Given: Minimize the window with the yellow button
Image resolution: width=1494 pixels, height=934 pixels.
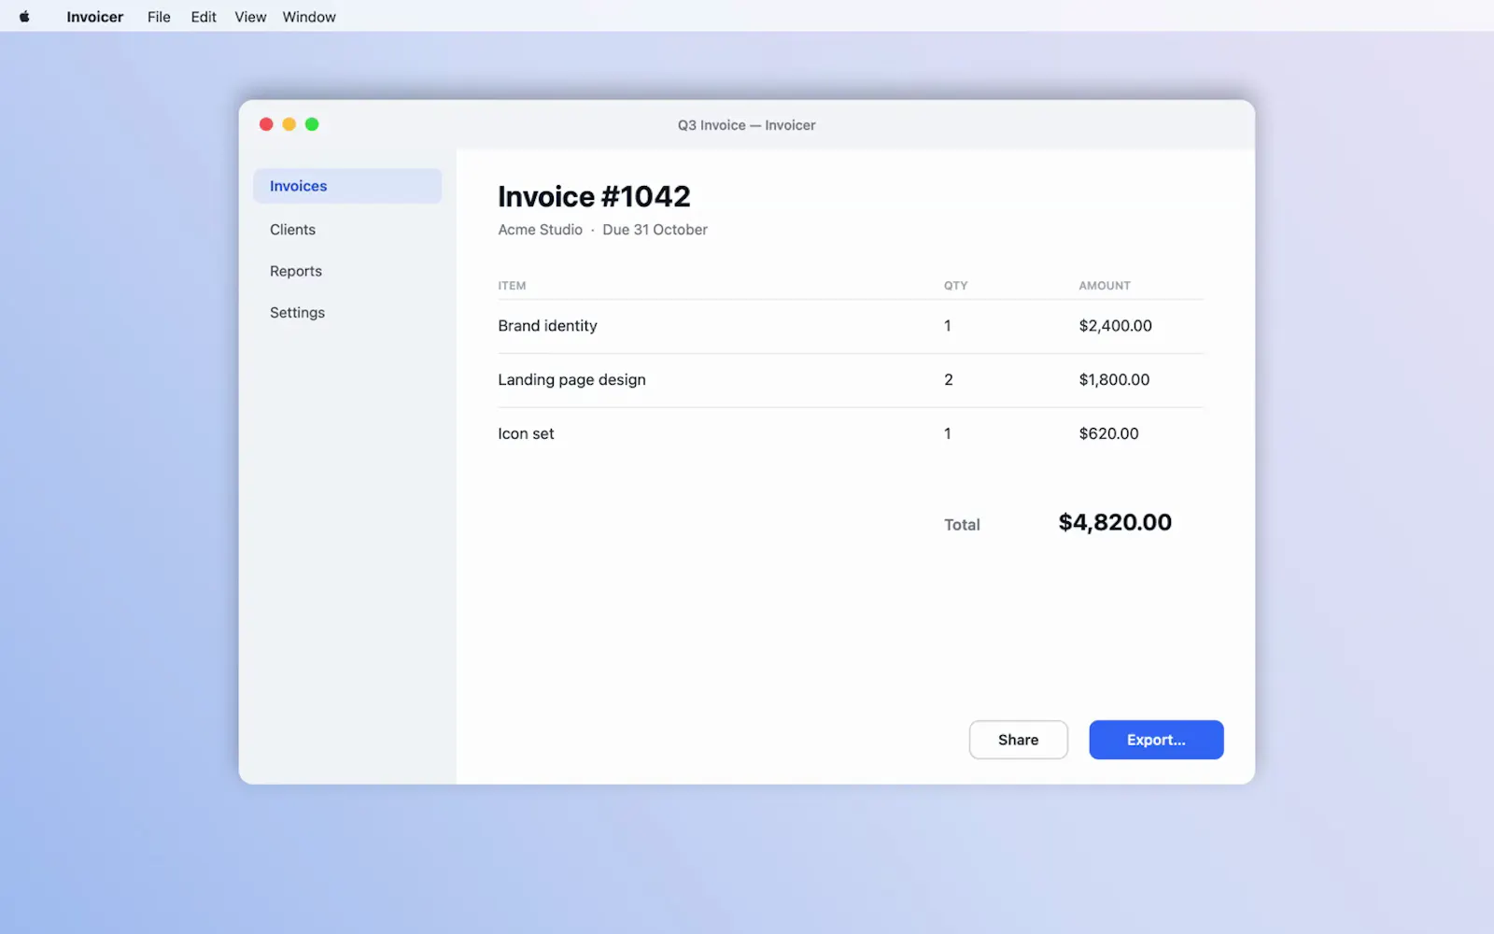Looking at the screenshot, I should pos(289,124).
